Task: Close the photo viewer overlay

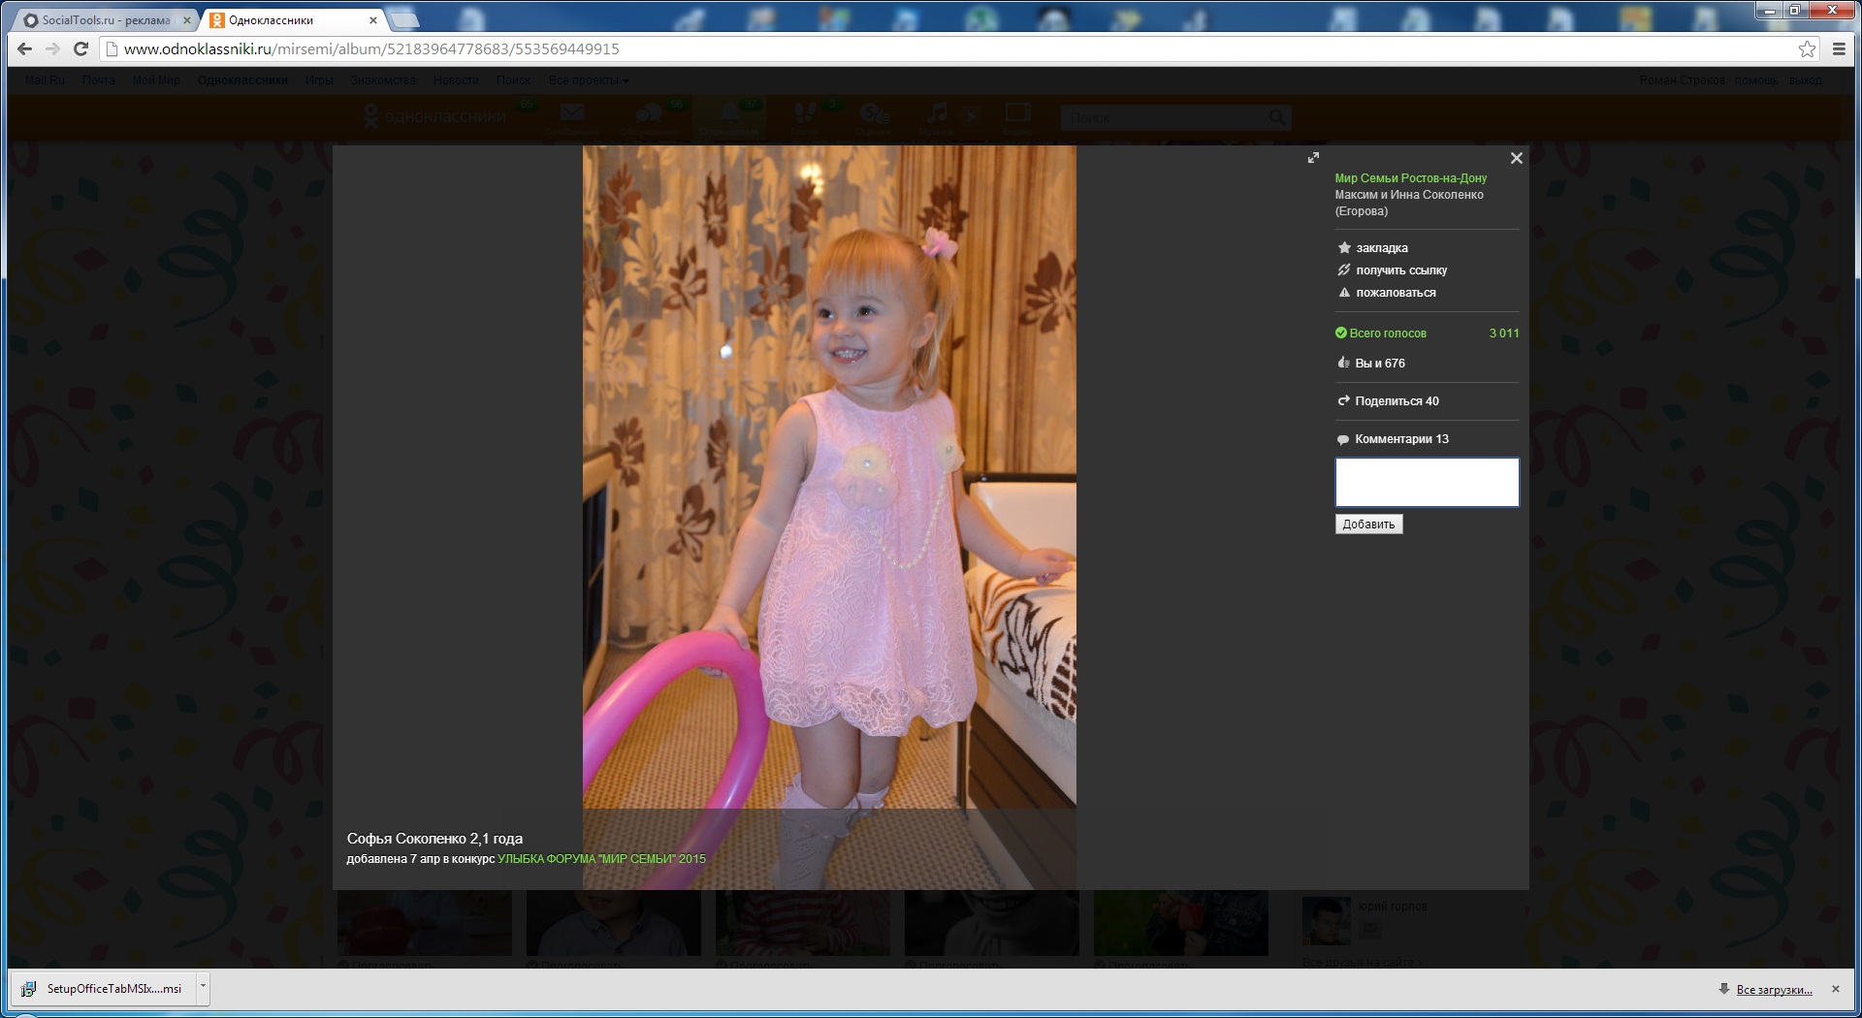Action: (x=1517, y=158)
